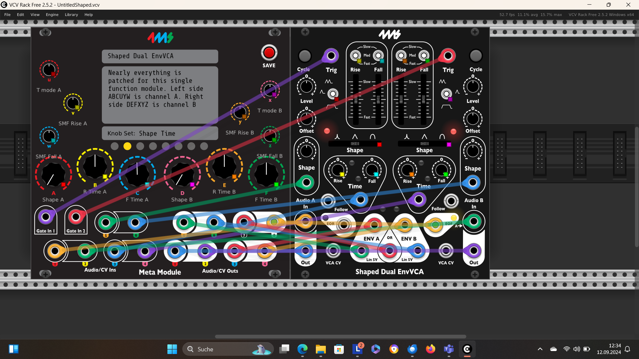Screen dimensions: 639x359
Task: Click the channel B Shape slider bar
Action: point(424,144)
